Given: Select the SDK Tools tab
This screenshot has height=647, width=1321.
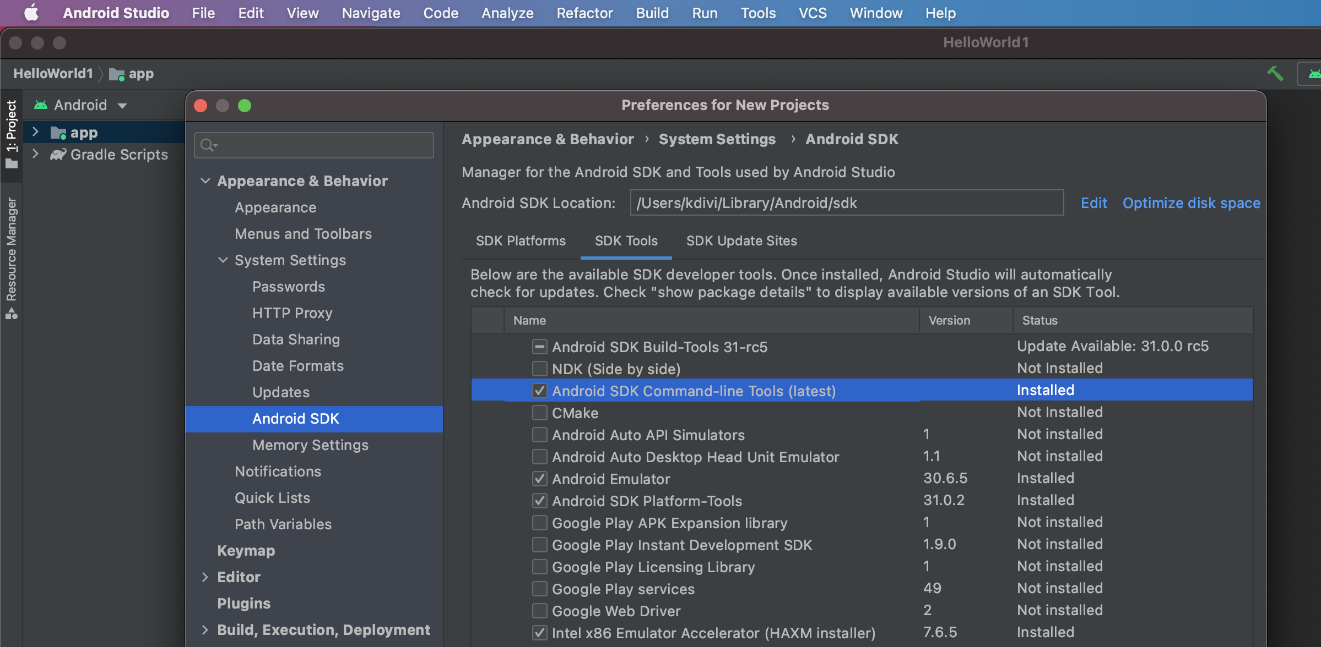Looking at the screenshot, I should click(x=626, y=241).
